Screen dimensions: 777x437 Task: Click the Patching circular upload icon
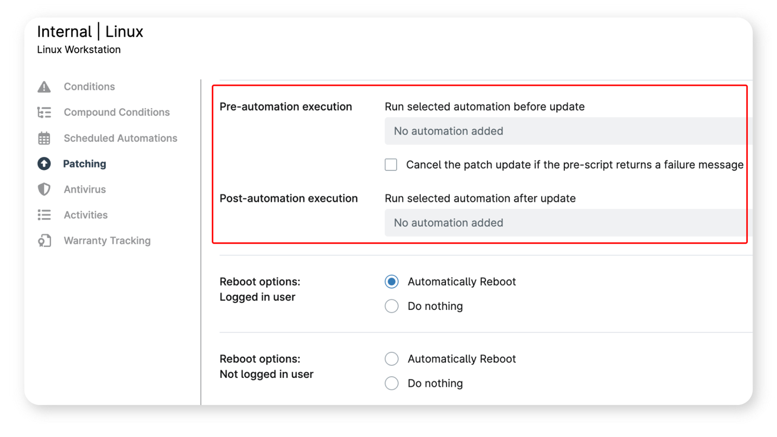pos(44,163)
